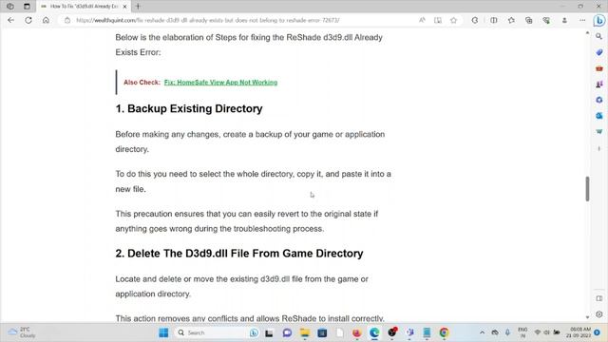The height and width of the screenshot is (342, 608).
Task: Click '2. Delete The D3d9.dll File' heading
Action: pos(239,254)
